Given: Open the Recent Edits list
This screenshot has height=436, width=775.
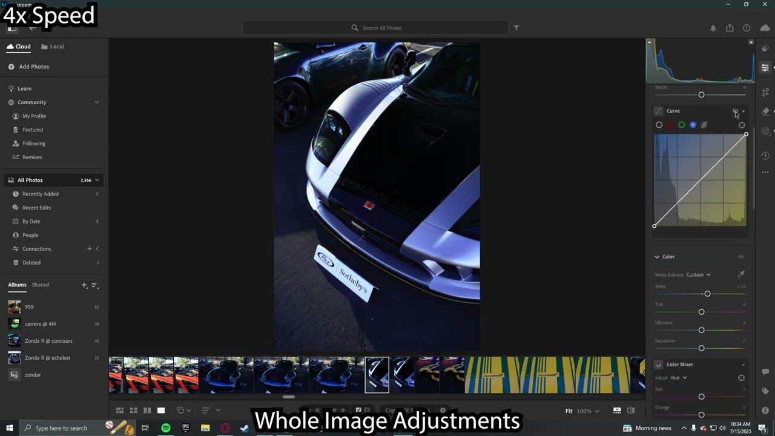Looking at the screenshot, I should click(36, 208).
